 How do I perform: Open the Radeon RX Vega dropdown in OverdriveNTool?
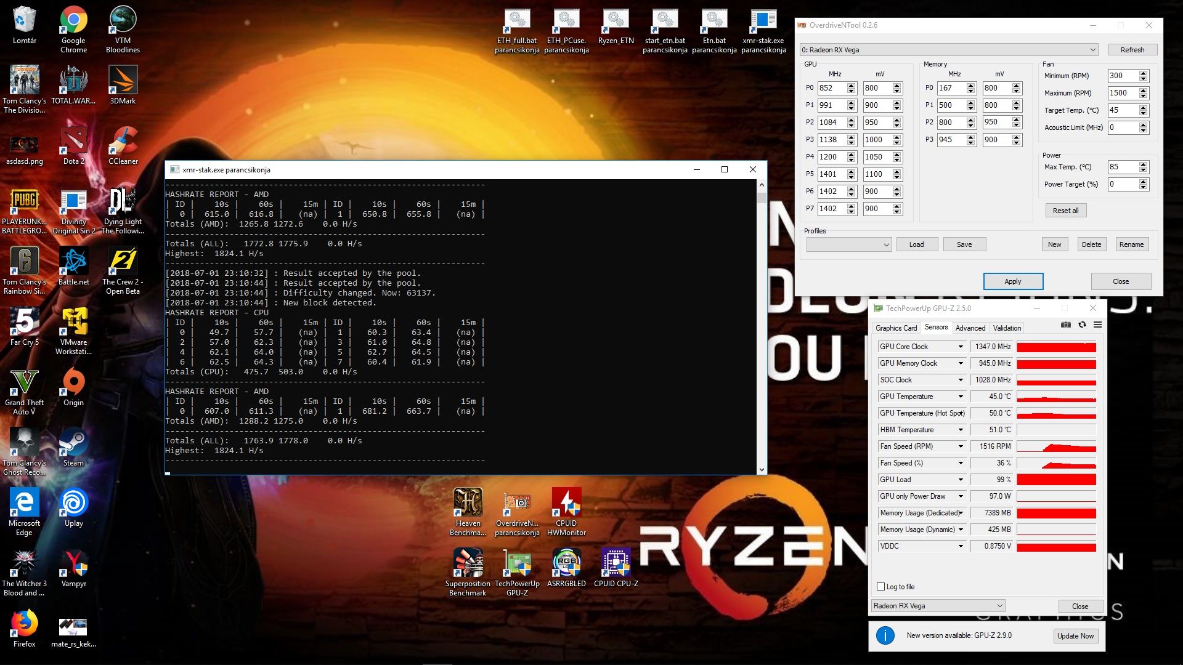pos(949,50)
